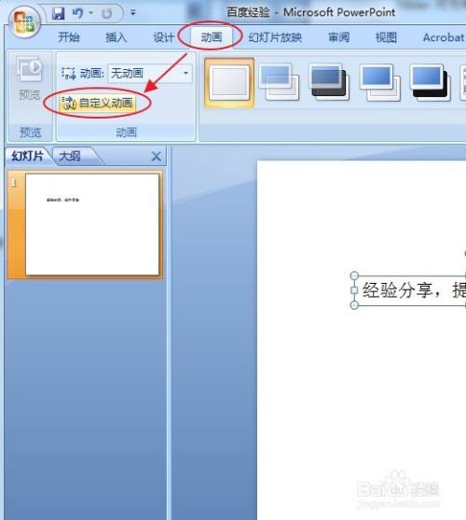
Task: Open the 设计 ribbon tab
Action: 163,37
